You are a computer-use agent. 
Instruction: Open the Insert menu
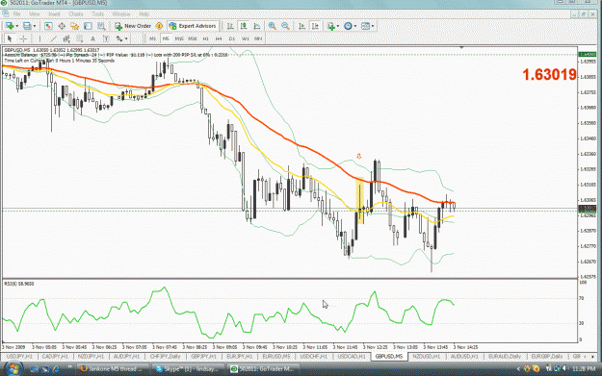click(x=54, y=13)
